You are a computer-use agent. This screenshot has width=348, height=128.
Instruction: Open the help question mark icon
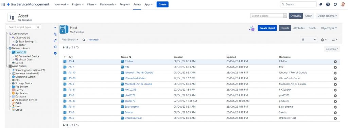click(328, 4)
